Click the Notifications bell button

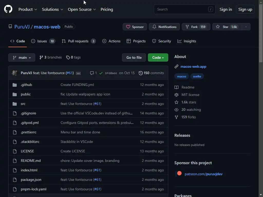point(164,27)
